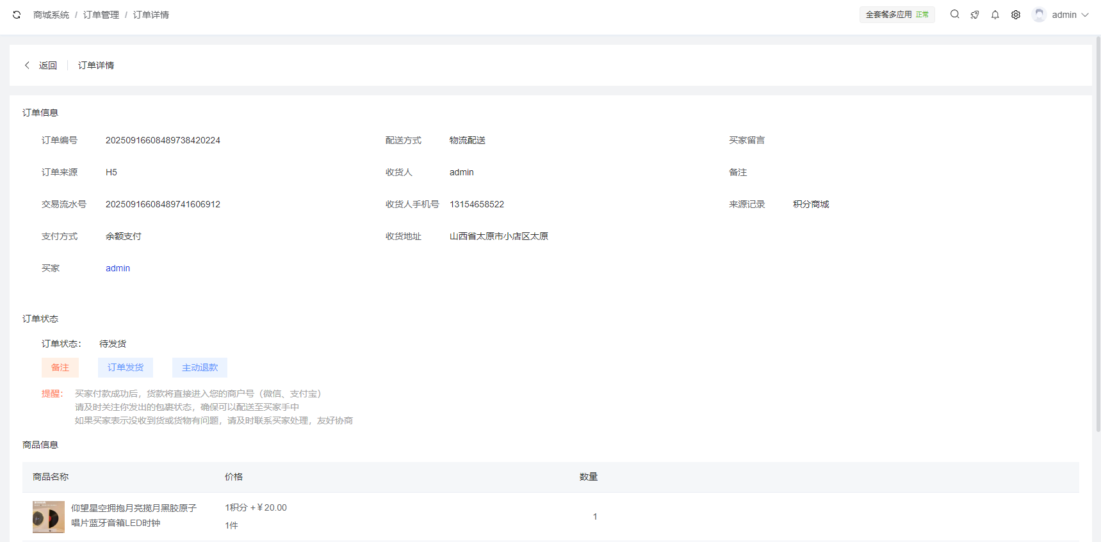This screenshot has height=542, width=1101.
Task: Click the 积分商城 source record value
Action: 811,204
